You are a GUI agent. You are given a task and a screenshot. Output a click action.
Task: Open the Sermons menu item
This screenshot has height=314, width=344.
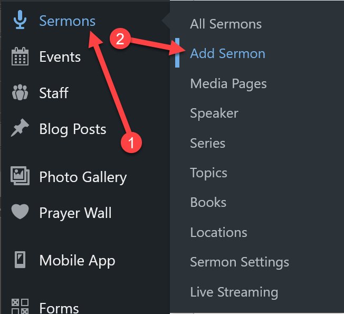(67, 21)
